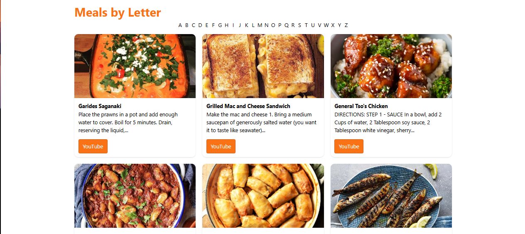Open YouTube link for Garides Saganaki
This screenshot has width=525, height=234.
tap(93, 146)
